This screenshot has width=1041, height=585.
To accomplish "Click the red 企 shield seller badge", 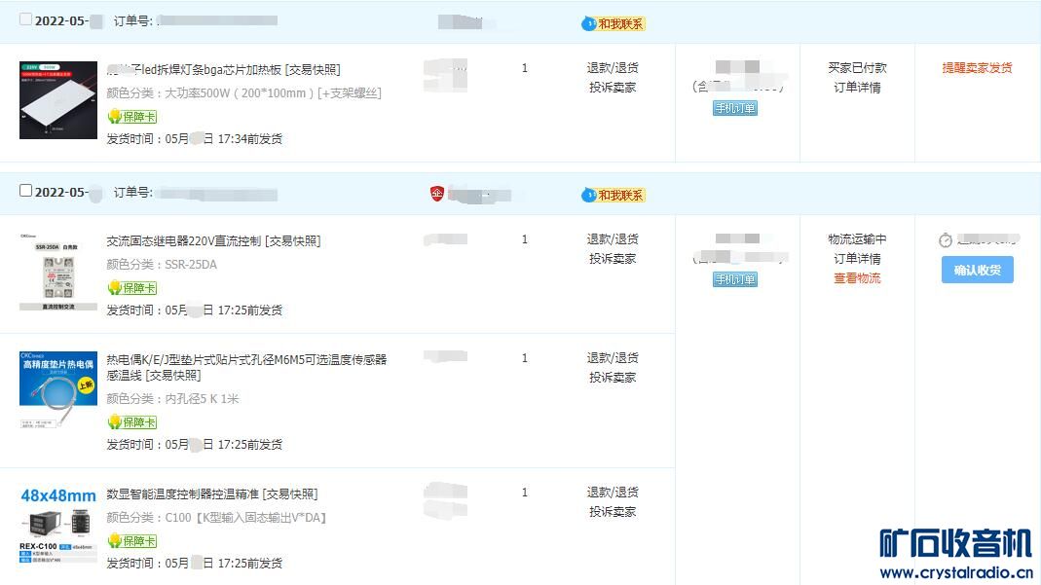I will point(437,194).
